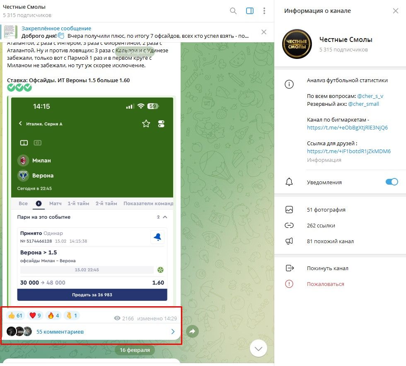
Task: Open the channel search magnifier icon
Action: coord(233,11)
